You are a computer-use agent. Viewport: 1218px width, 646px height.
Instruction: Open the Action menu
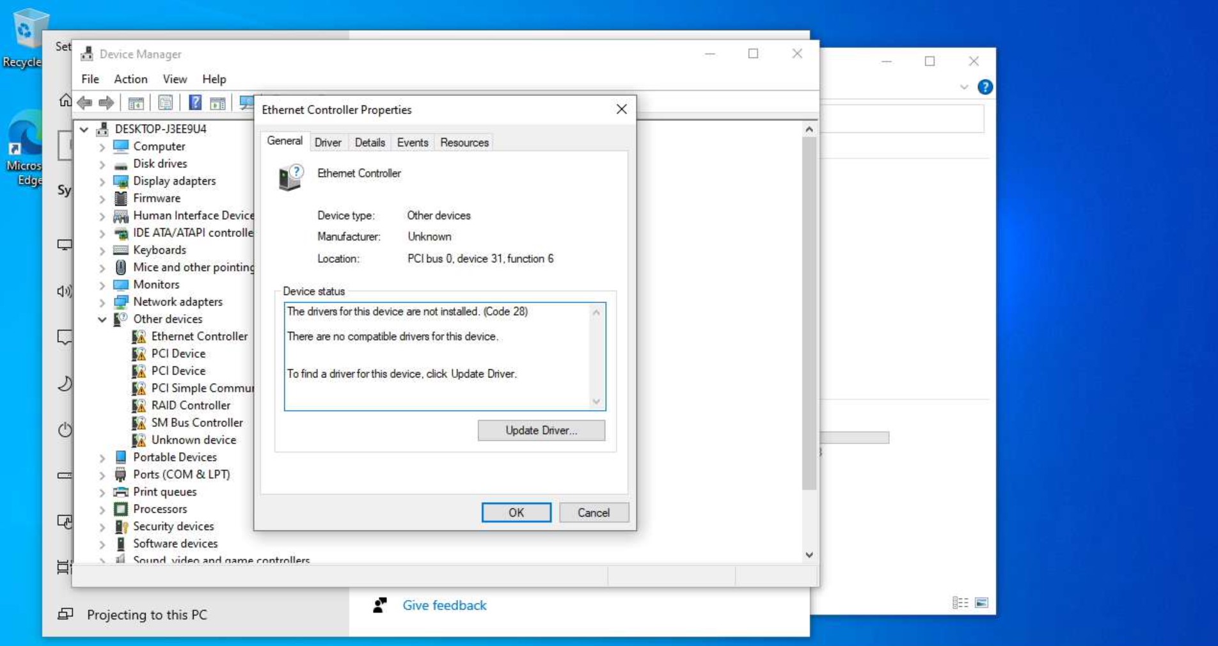click(x=130, y=79)
